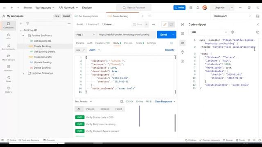
Task: Open the settings gear in the header
Action: coord(191,8)
